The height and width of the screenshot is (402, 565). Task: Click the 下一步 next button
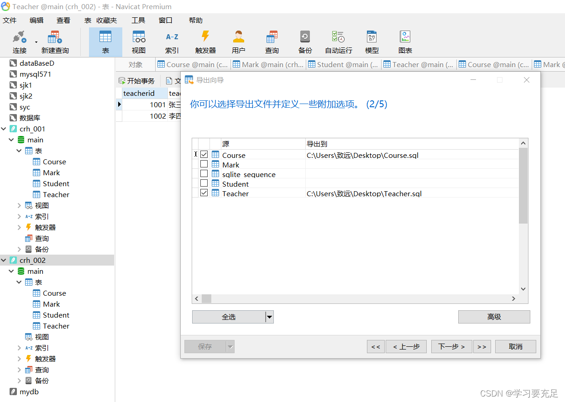point(452,347)
